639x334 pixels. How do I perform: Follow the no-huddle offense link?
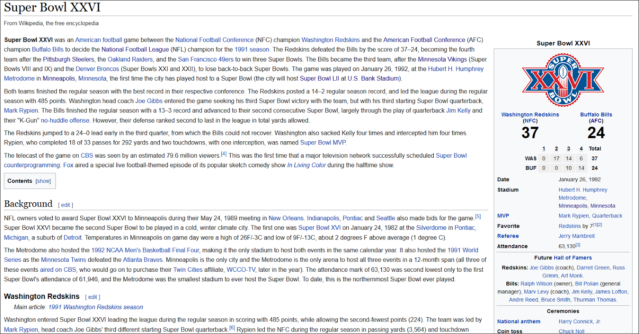point(65,121)
